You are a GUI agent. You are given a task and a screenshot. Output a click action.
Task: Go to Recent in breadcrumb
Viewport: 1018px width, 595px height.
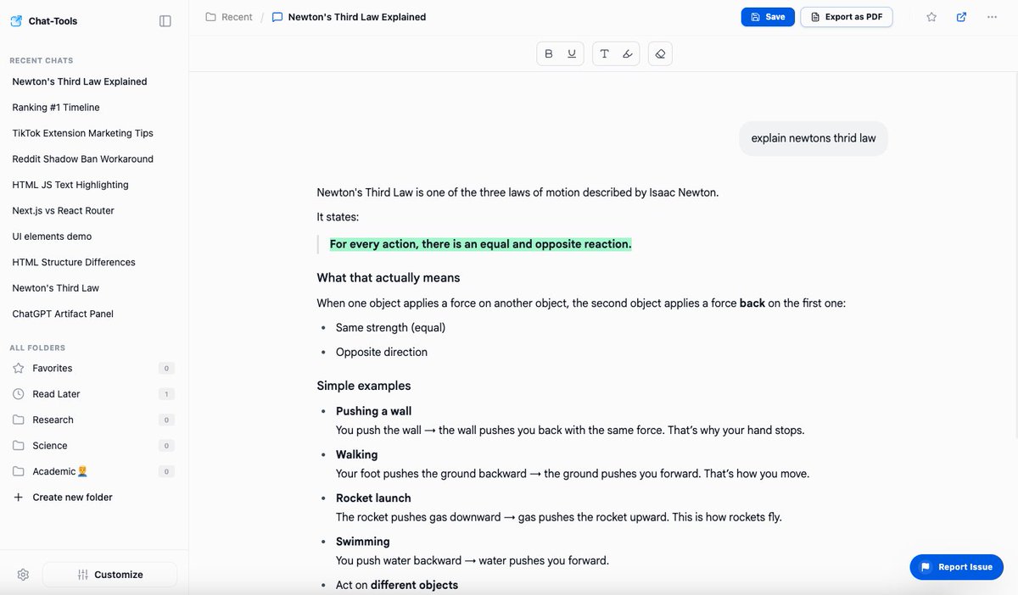click(237, 17)
